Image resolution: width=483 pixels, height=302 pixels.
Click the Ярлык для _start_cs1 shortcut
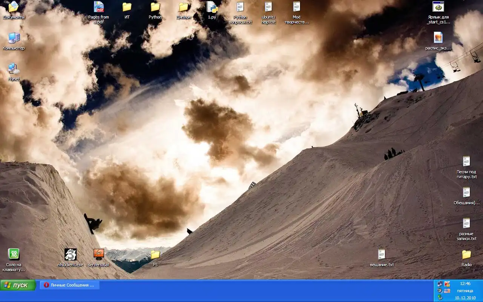[x=438, y=7]
